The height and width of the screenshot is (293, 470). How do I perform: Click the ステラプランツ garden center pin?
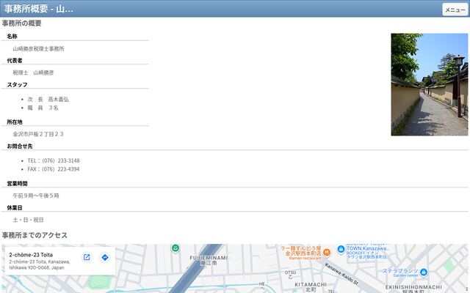coord(424,272)
